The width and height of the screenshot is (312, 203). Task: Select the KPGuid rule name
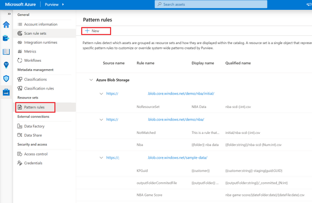coord(142,171)
